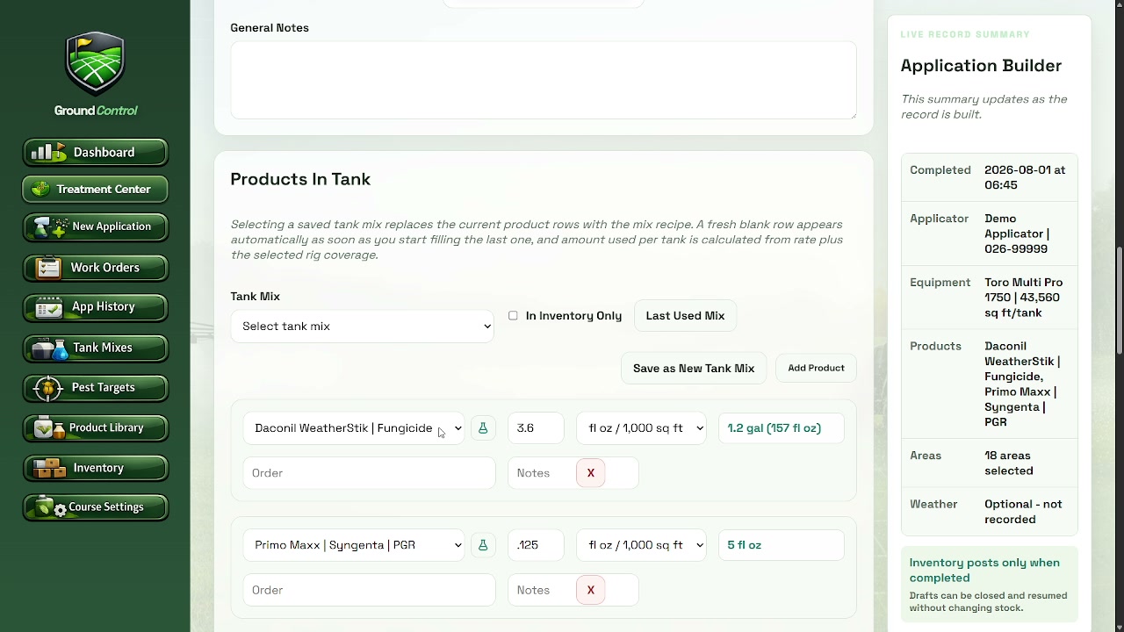Click the Tank Mixes flask icon
Image resolution: width=1124 pixels, height=632 pixels.
50,348
